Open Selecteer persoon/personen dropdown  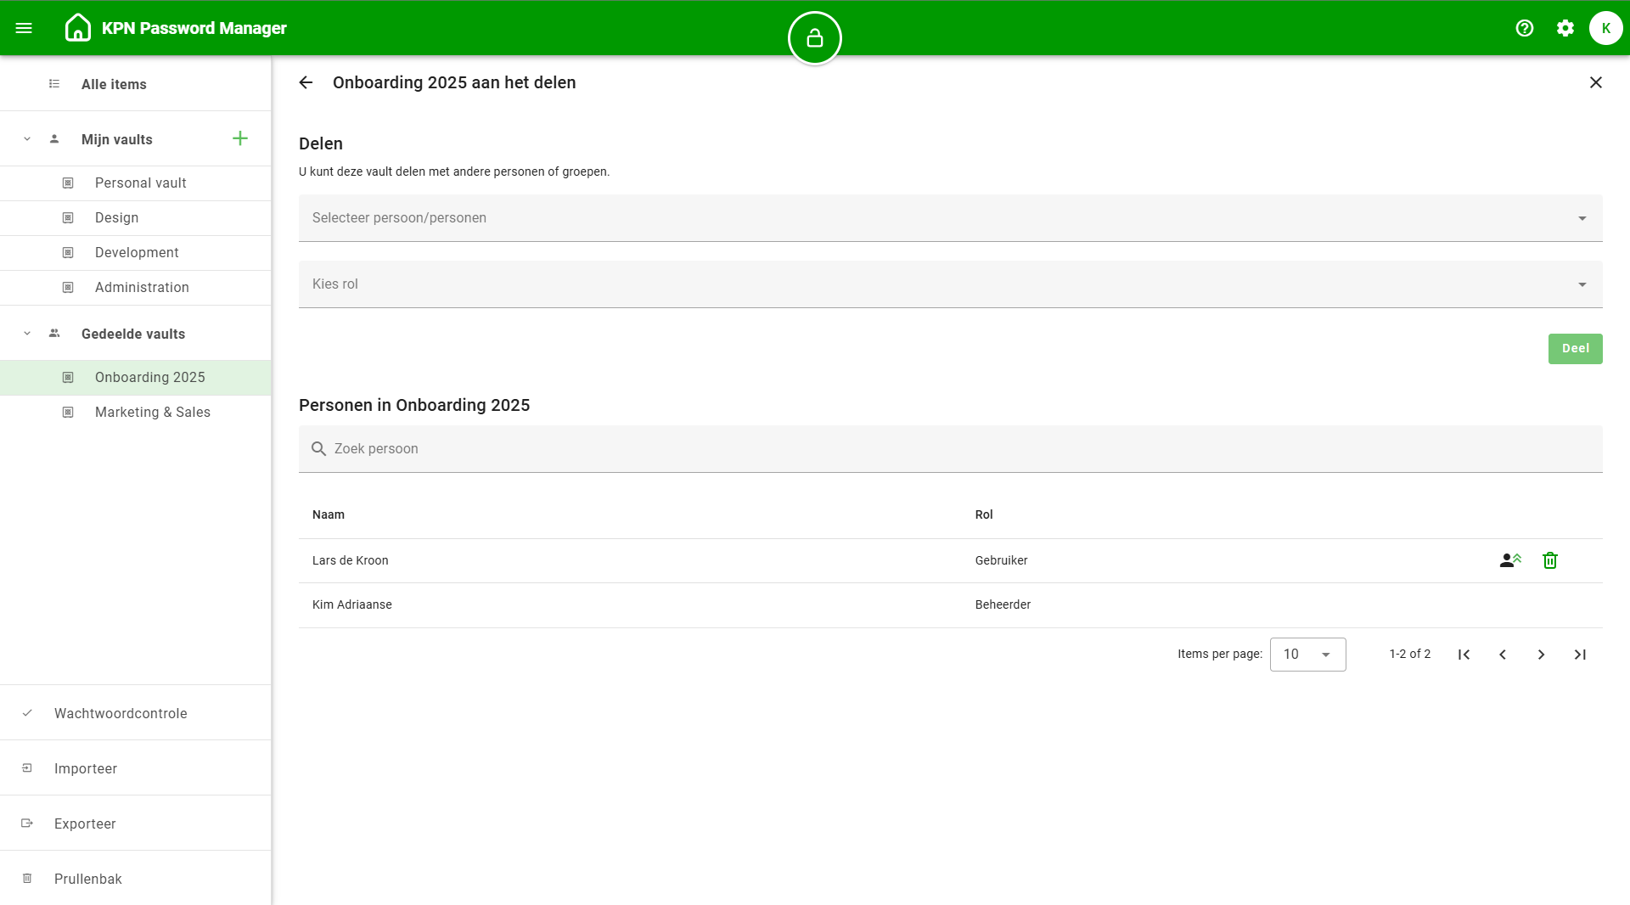click(950, 218)
